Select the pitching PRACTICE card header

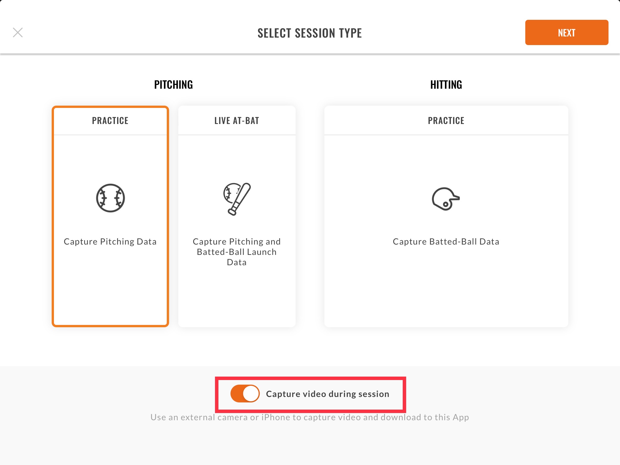(x=110, y=121)
